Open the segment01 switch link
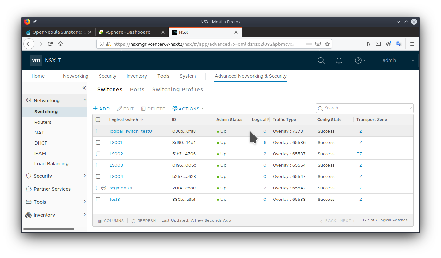Viewport: 441px width, 258px height. [121, 188]
